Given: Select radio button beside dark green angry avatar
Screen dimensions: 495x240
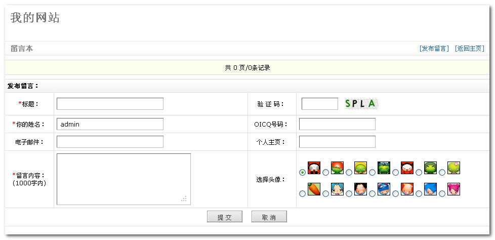Looking at the screenshot, I should point(419,173).
